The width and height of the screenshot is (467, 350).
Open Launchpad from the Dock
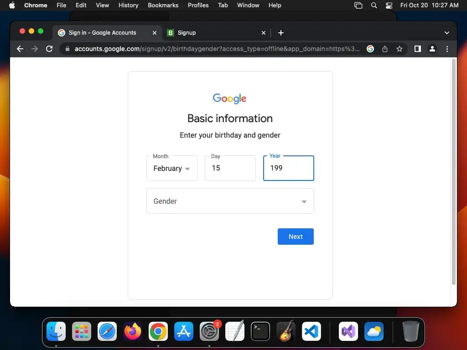(82, 331)
